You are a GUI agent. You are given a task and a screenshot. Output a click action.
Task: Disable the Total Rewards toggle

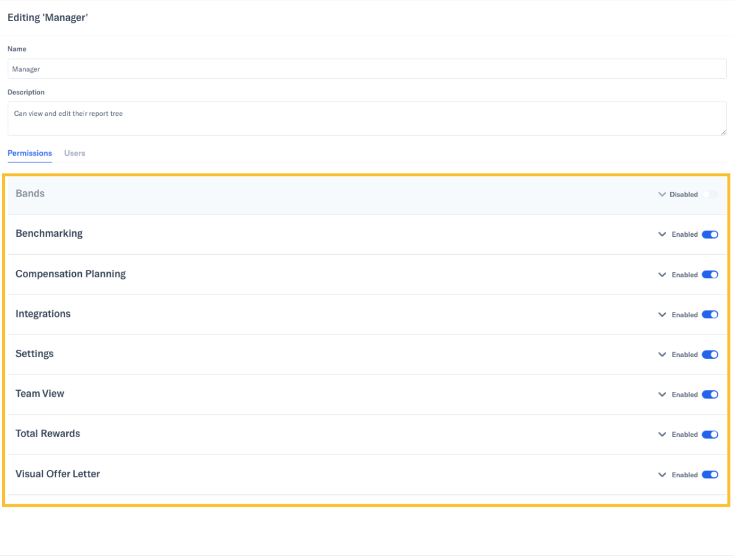click(710, 435)
